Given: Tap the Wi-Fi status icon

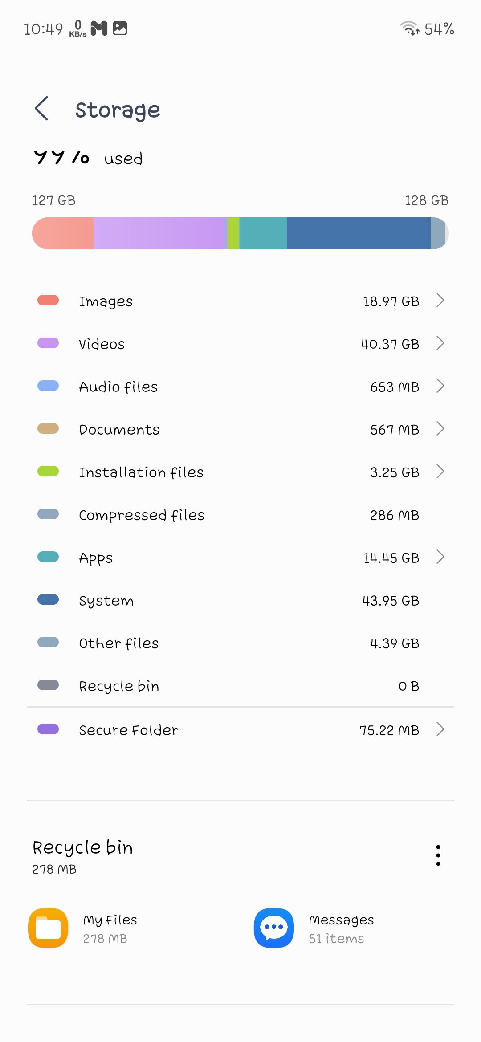Looking at the screenshot, I should pos(409,28).
